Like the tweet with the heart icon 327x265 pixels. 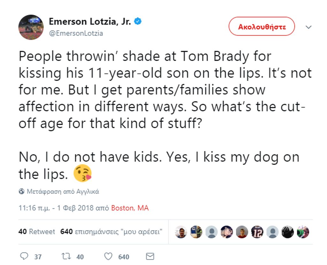pyautogui.click(x=108, y=256)
